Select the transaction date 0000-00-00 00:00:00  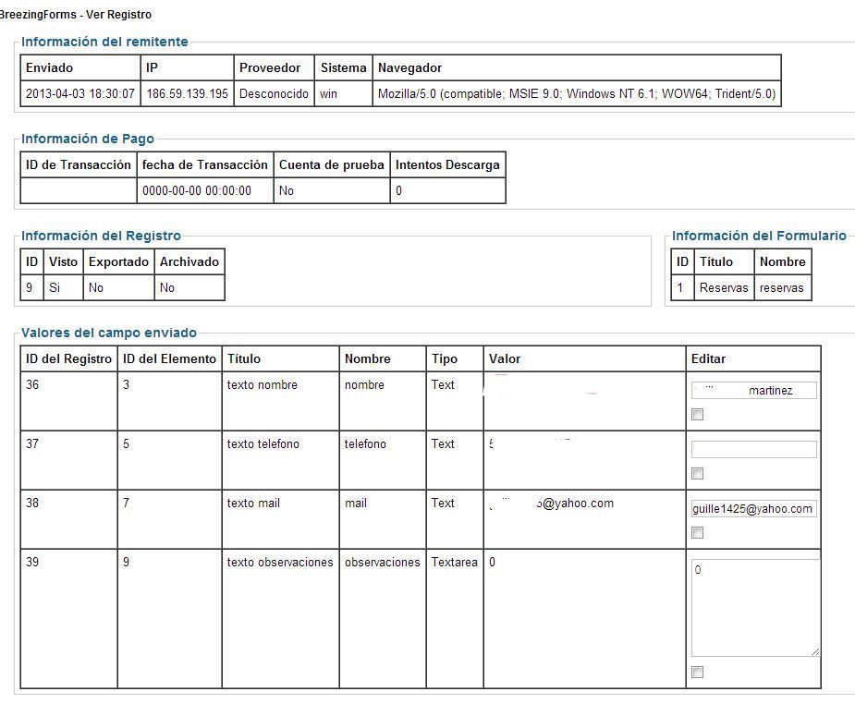point(197,190)
